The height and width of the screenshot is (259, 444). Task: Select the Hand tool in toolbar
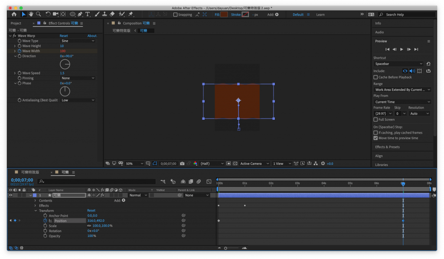(x=31, y=14)
